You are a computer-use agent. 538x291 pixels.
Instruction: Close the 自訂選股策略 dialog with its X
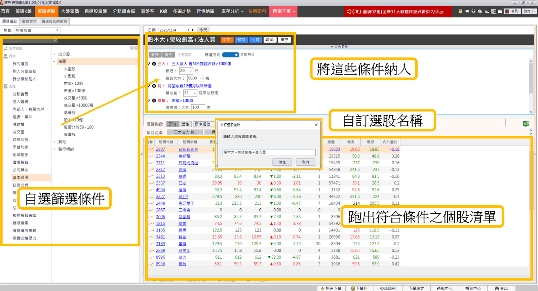coord(316,125)
